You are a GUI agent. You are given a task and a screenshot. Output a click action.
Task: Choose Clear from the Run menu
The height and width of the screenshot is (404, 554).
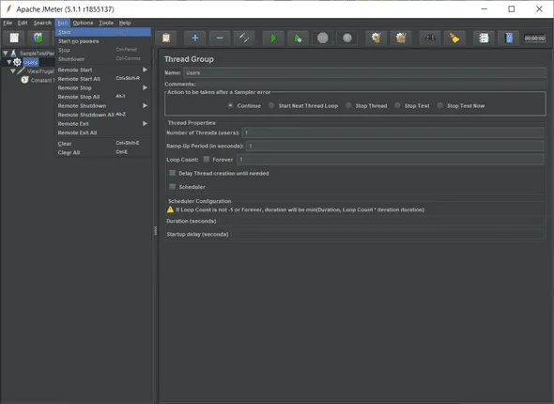[103, 144]
